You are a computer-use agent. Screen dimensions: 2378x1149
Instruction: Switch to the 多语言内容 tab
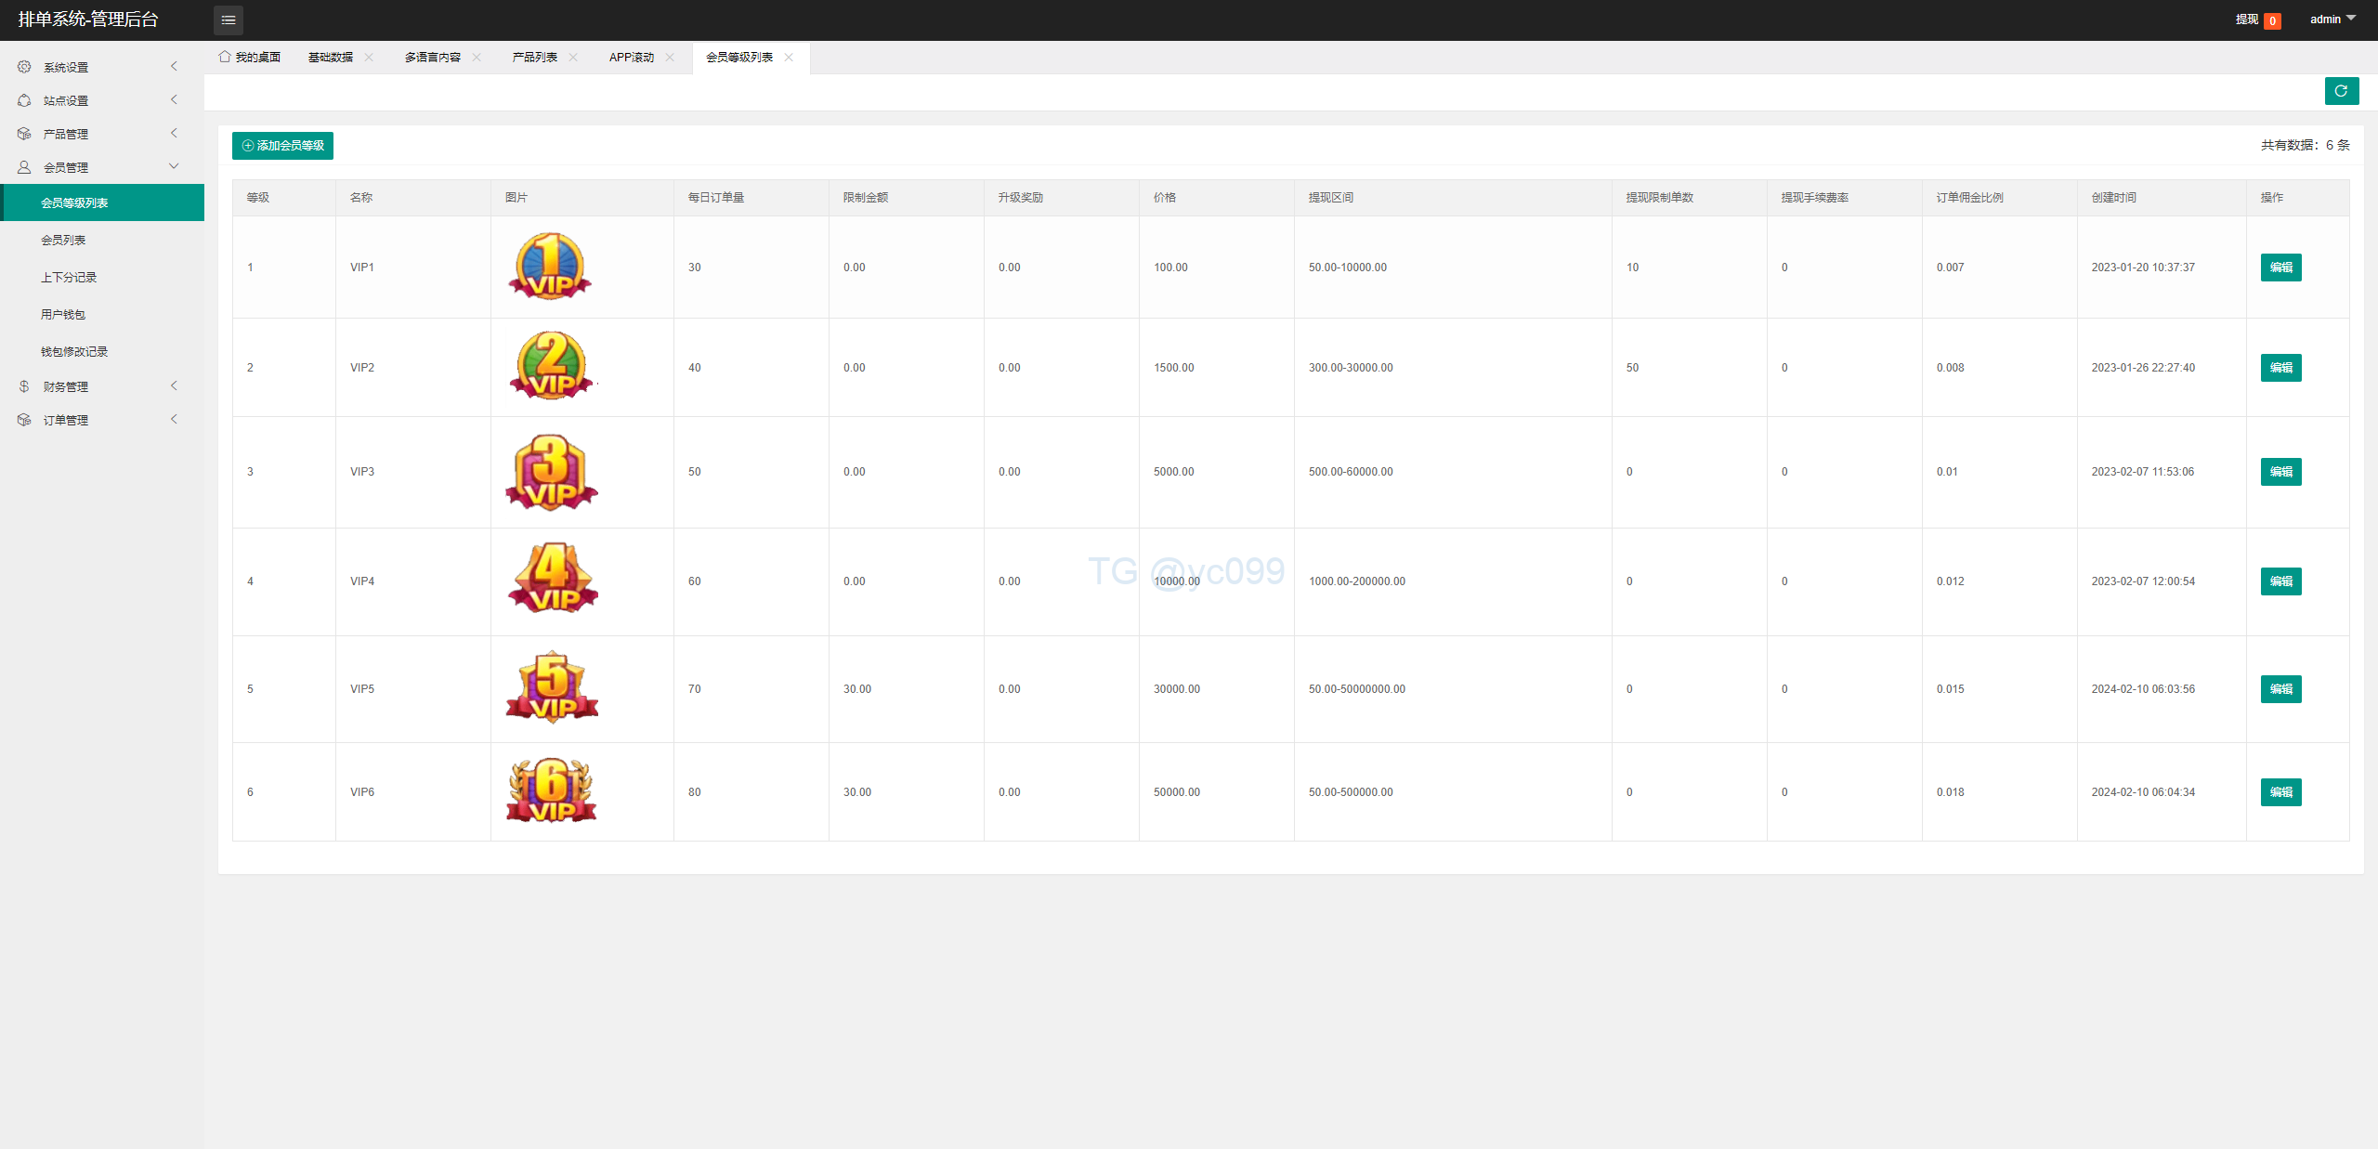click(433, 58)
